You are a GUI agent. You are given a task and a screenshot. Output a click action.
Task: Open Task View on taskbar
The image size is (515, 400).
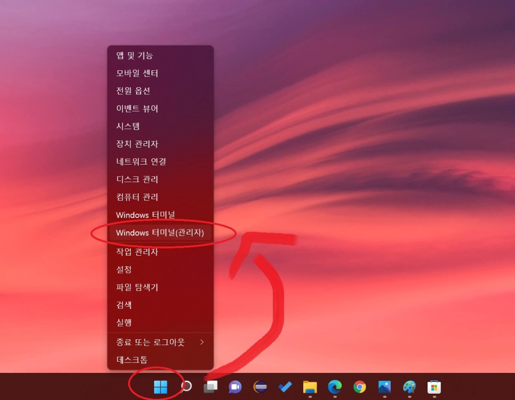(211, 387)
